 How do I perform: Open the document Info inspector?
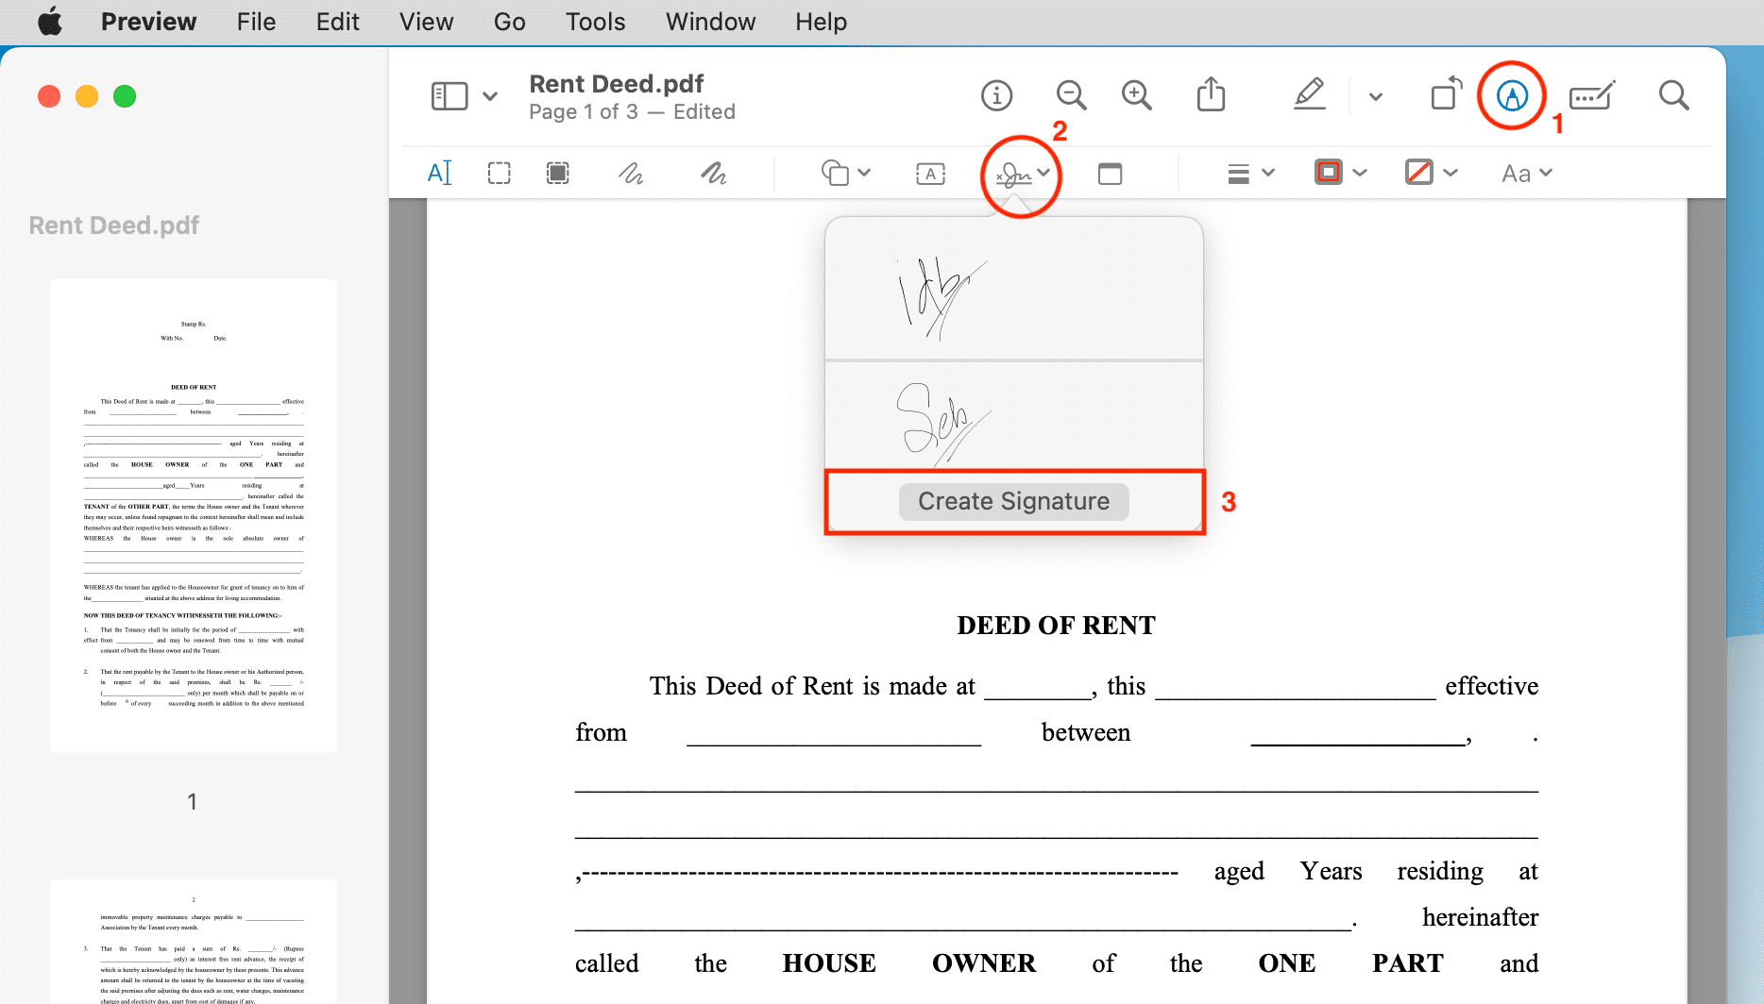[996, 95]
